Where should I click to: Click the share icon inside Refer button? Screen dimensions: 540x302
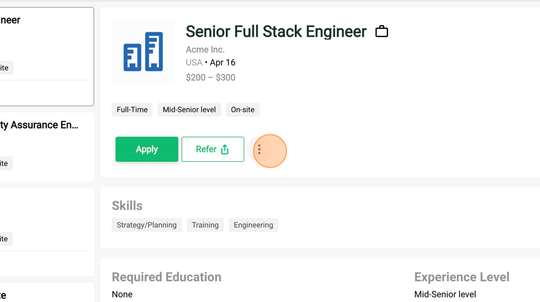[x=225, y=150]
